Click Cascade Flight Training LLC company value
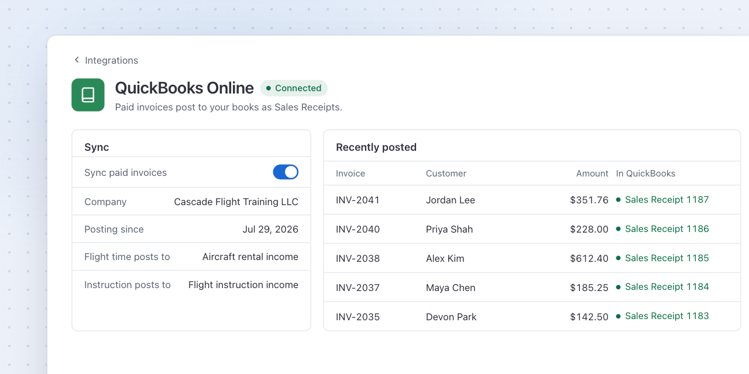Image resolution: width=749 pixels, height=374 pixels. pyautogui.click(x=236, y=202)
